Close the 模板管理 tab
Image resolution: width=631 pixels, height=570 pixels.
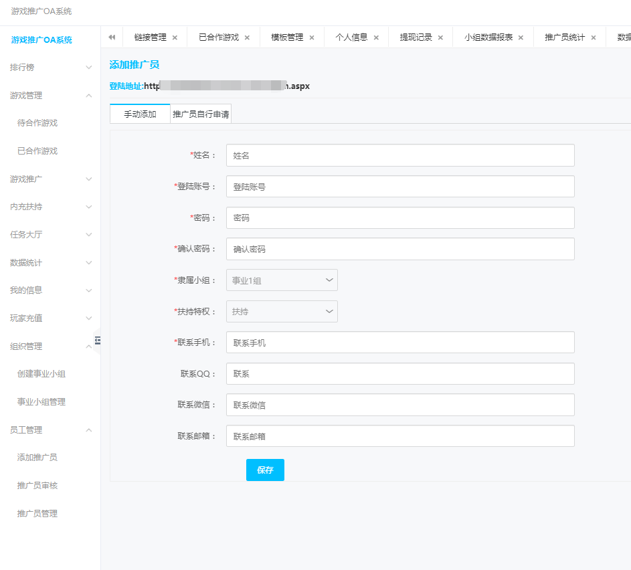[x=312, y=38]
